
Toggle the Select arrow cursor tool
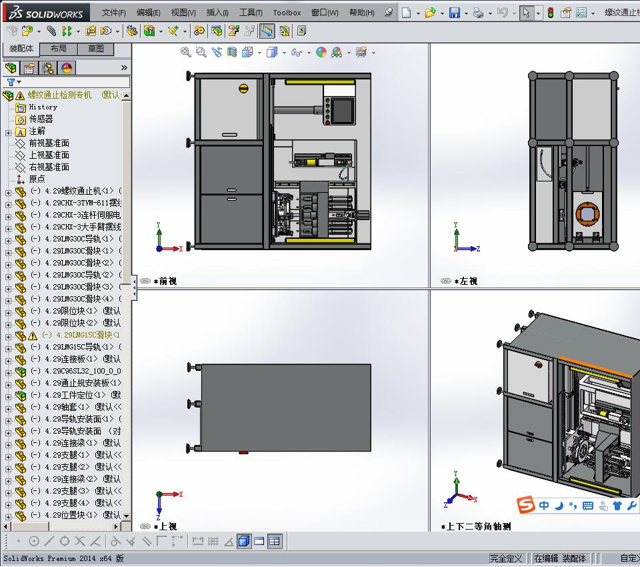tap(527, 13)
